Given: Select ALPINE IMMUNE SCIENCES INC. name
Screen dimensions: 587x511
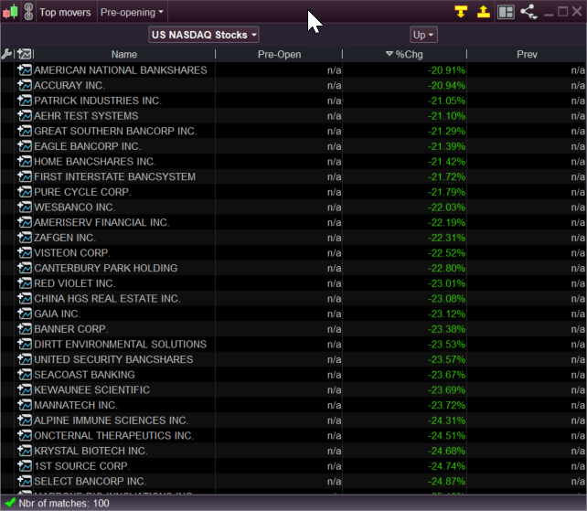Looking at the screenshot, I should 112,421.
